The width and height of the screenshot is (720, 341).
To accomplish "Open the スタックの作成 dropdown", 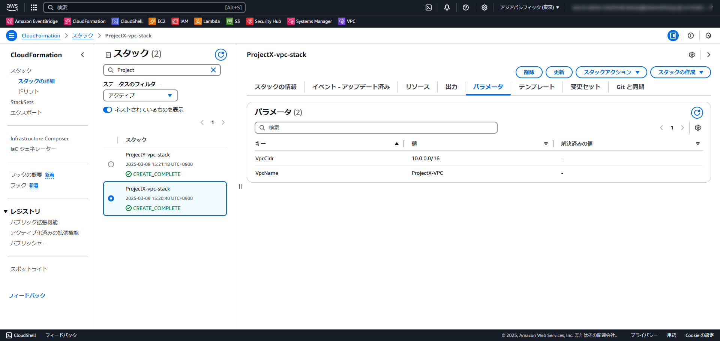I will click(x=681, y=72).
